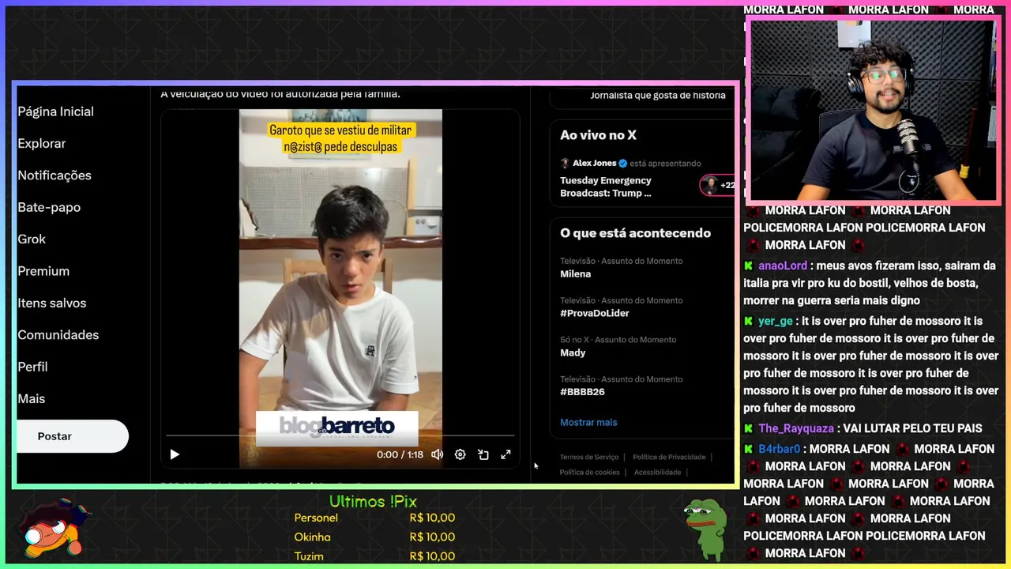Open Acessibilidade footer link
Image resolution: width=1011 pixels, height=569 pixels.
[657, 473]
